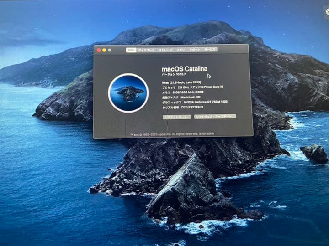Switch to the ディスプレイ tab

146,50
